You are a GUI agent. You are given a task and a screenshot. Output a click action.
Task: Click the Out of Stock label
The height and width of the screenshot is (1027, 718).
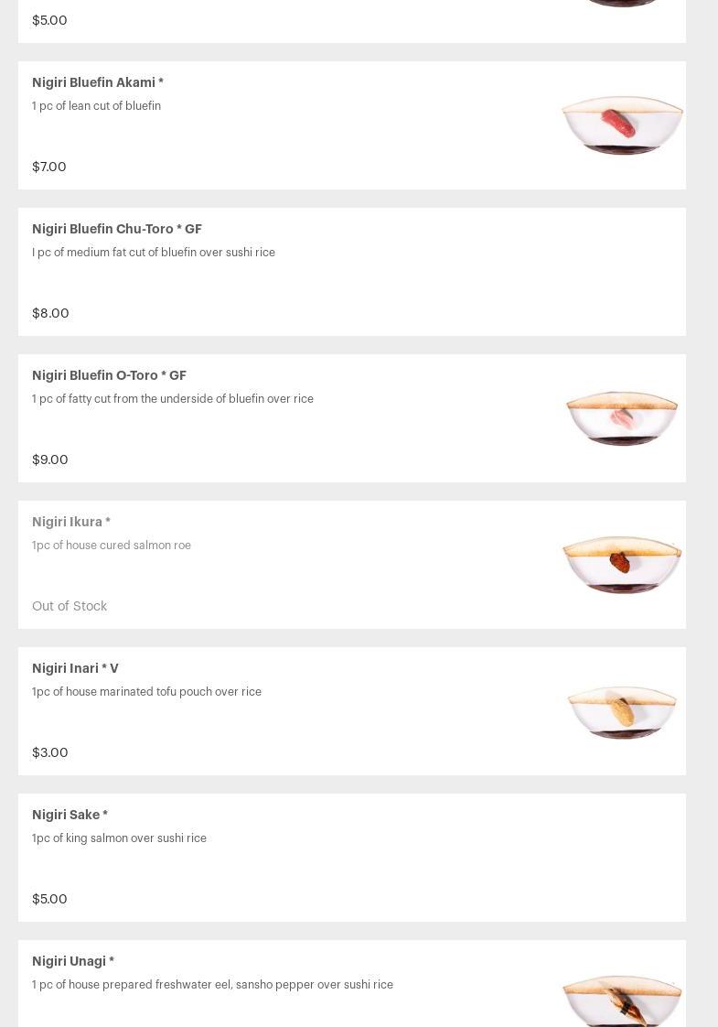point(70,606)
